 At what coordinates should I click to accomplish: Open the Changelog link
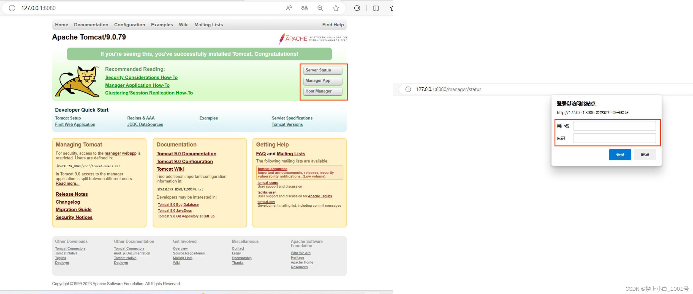pos(68,202)
